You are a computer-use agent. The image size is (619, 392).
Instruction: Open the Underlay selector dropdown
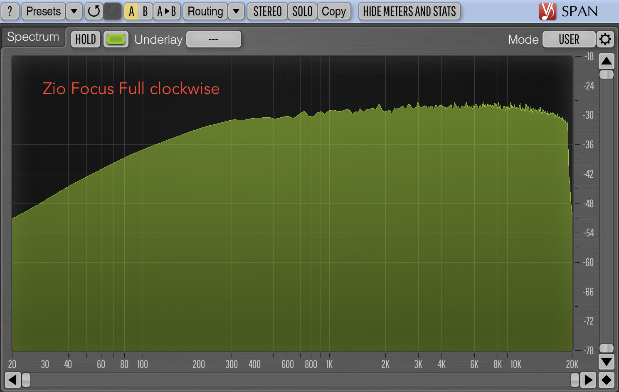[x=214, y=39]
